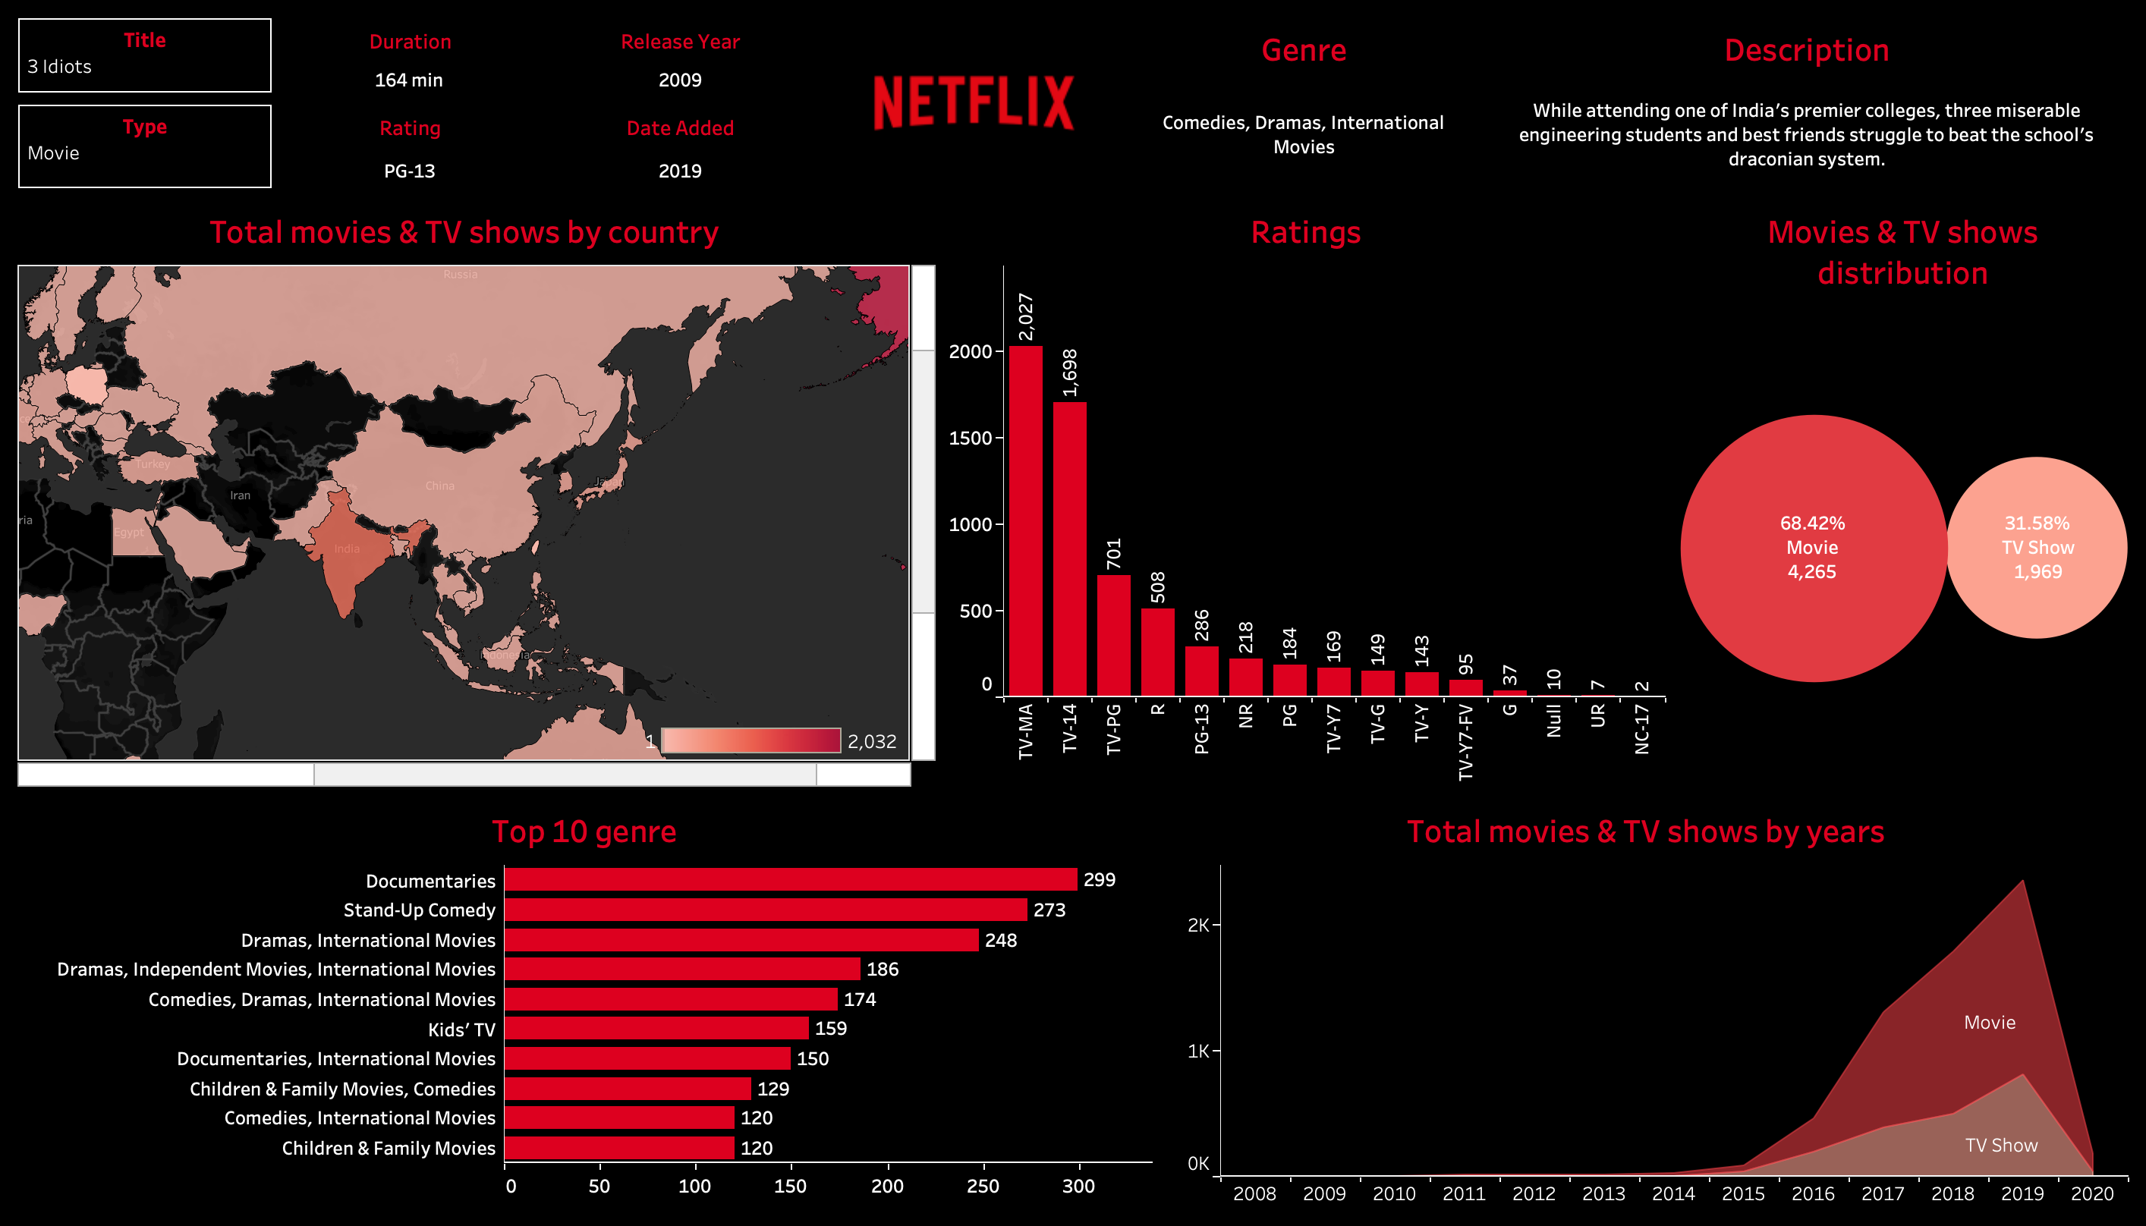Click India on the country map
Screen dimensions: 2146x1226
click(347, 549)
